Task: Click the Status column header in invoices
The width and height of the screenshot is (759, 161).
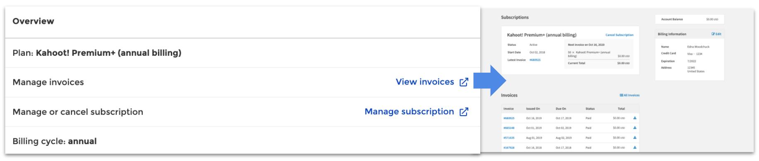Action: pyautogui.click(x=590, y=109)
